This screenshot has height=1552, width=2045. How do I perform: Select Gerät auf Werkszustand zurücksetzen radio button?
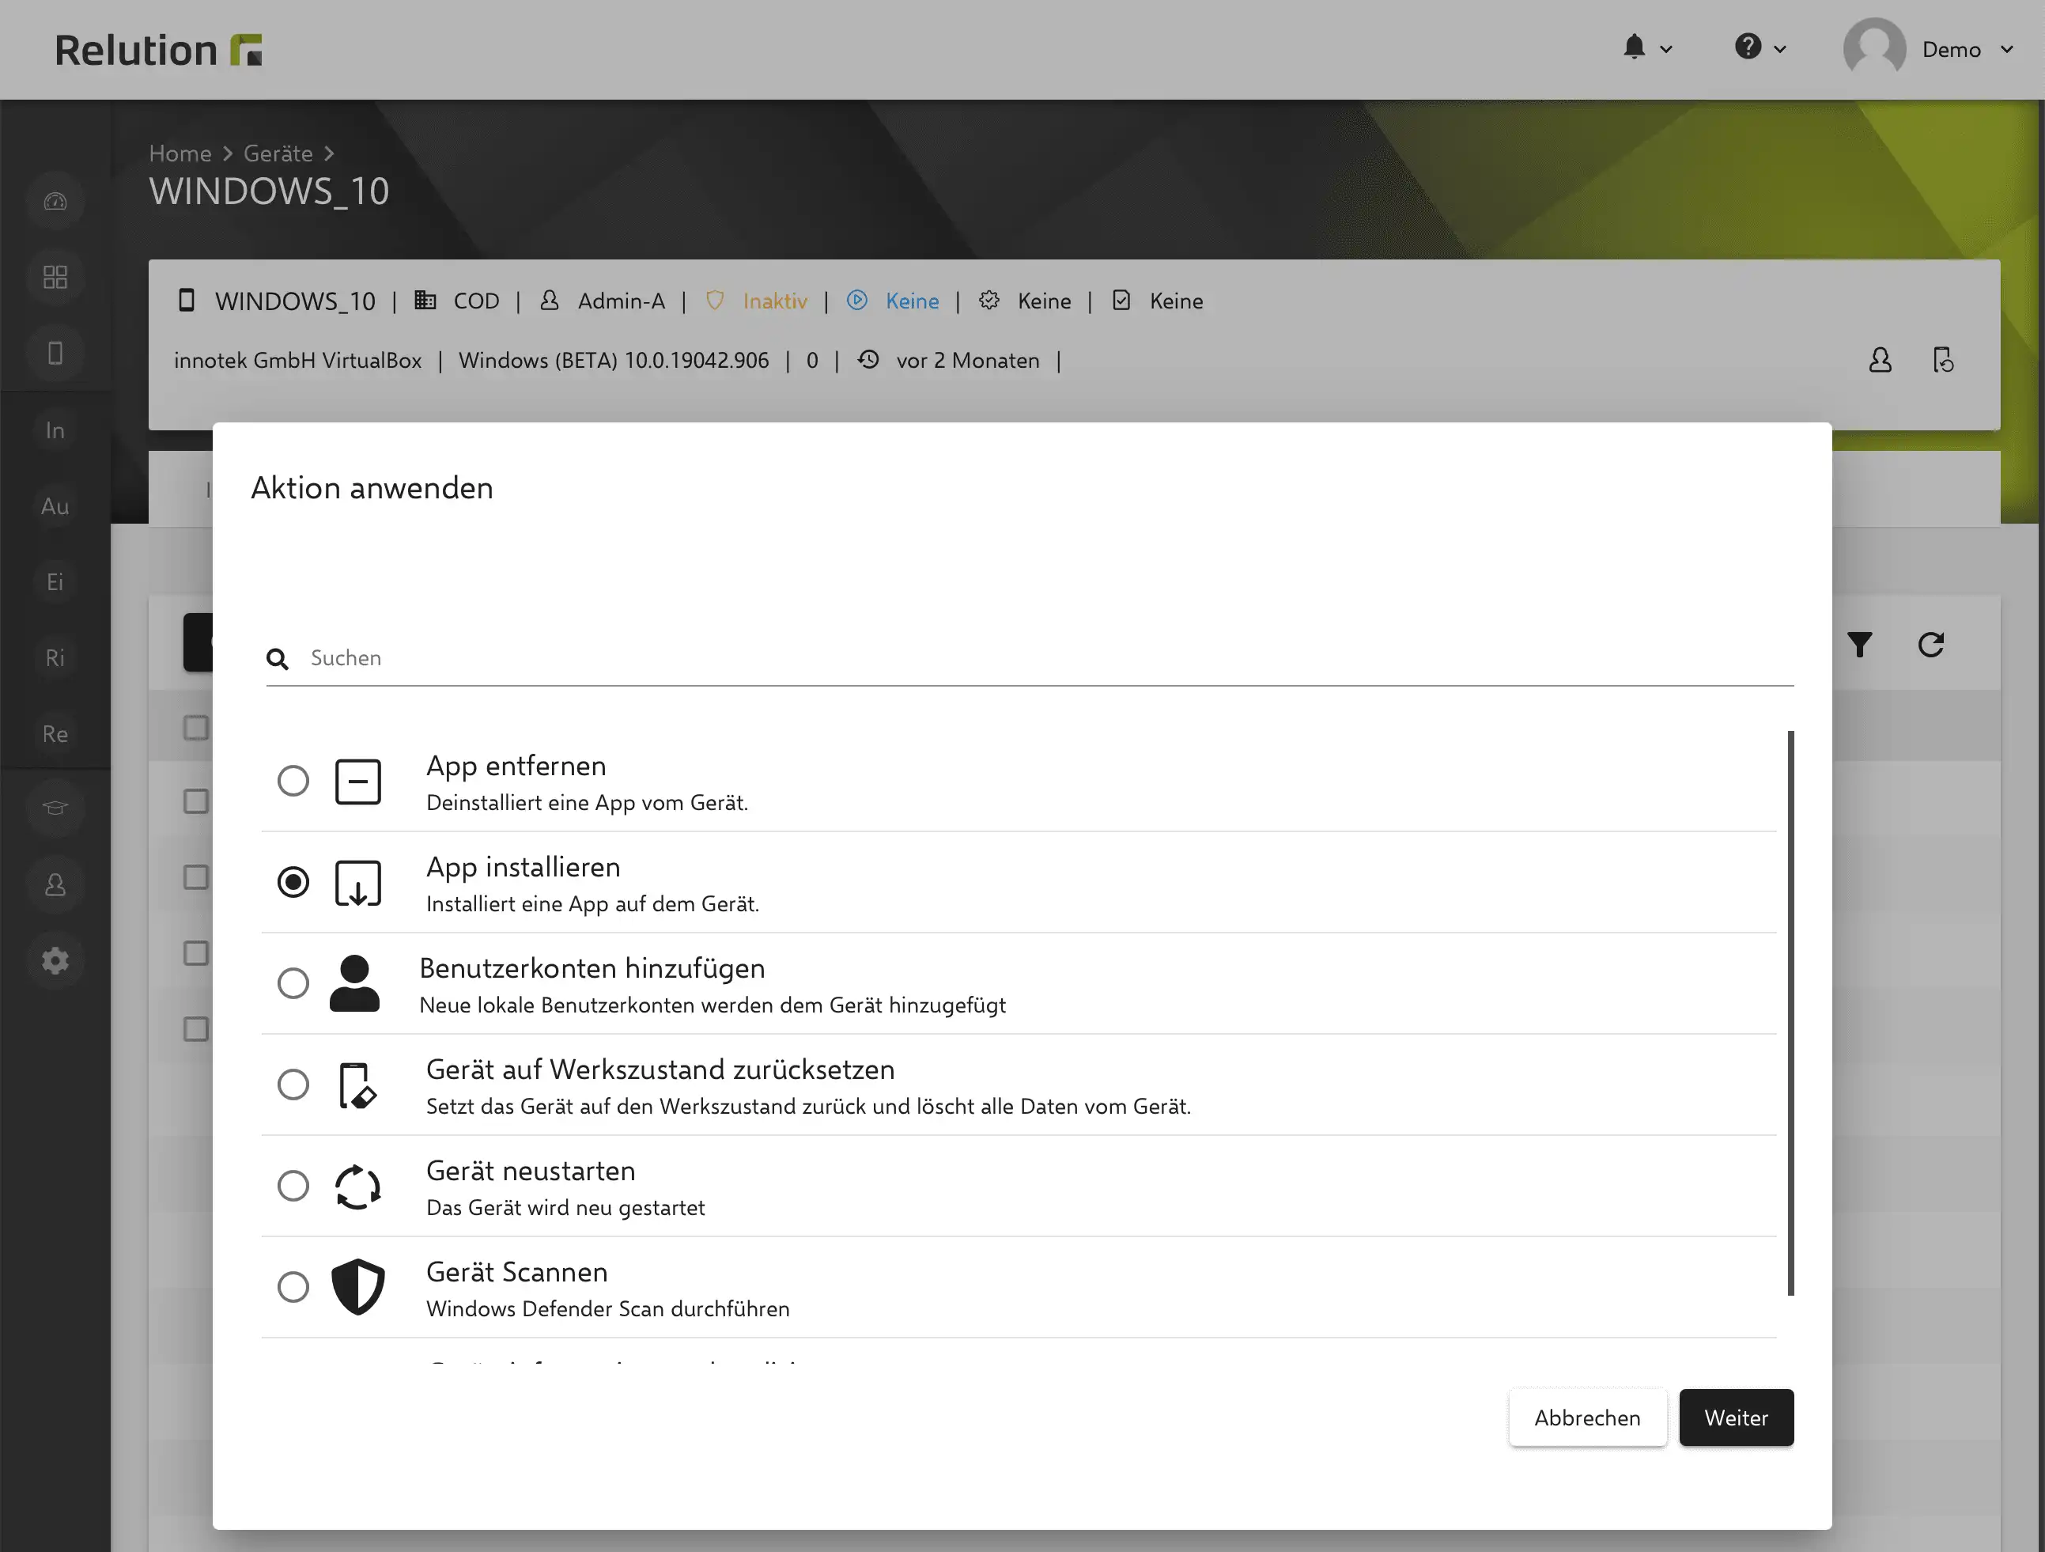point(293,1084)
